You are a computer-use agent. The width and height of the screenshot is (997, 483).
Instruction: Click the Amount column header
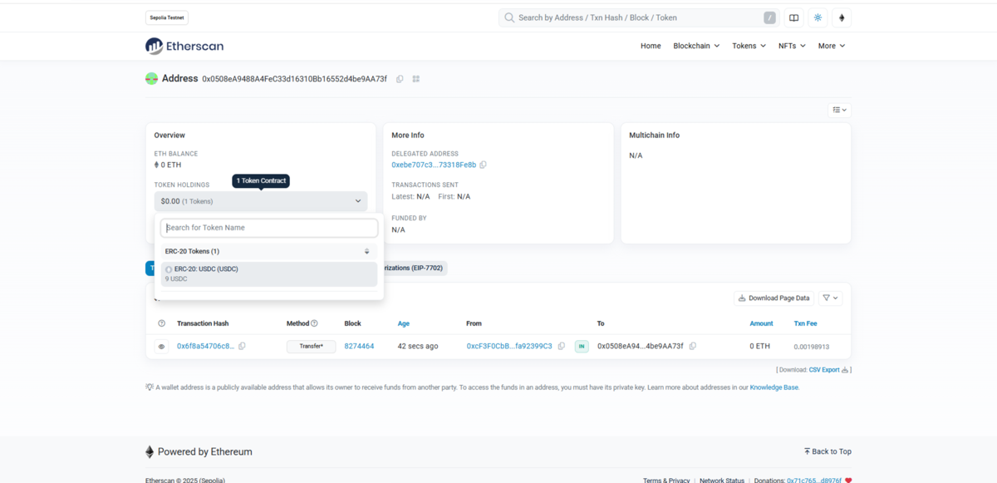(761, 323)
